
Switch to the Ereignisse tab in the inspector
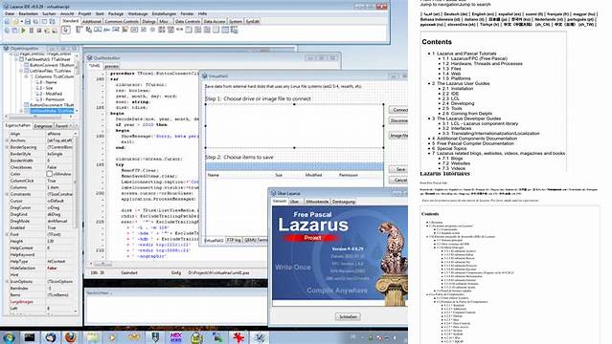point(43,126)
